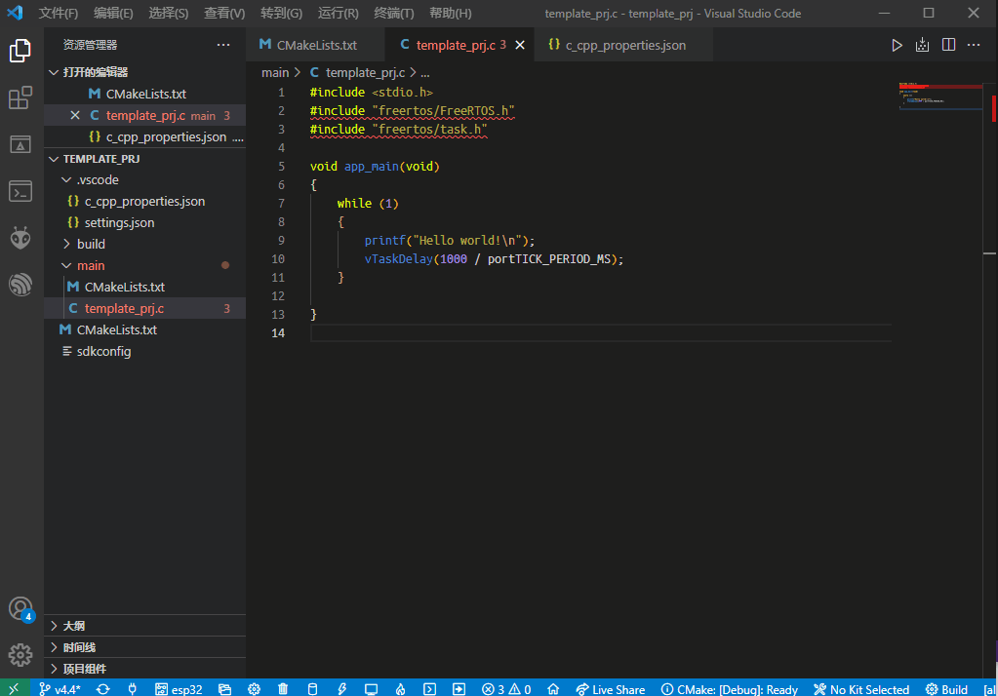This screenshot has height=696, width=998.
Task: Expand the 大纲 outline section
Action: coord(144,626)
